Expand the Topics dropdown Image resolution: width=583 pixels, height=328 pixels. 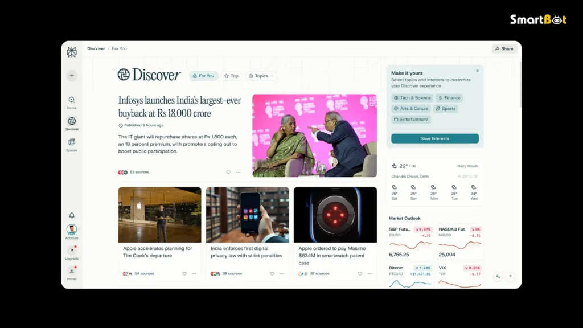click(261, 76)
